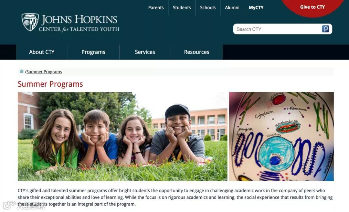Open the Students link
349x212 pixels.
tap(182, 7)
